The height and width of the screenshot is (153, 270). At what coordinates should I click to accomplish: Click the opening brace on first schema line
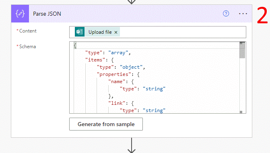tap(75, 46)
